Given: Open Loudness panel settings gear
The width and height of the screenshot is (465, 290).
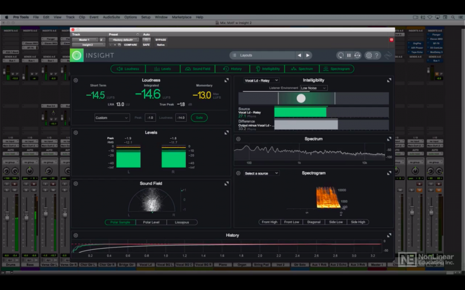Looking at the screenshot, I should [x=75, y=80].
